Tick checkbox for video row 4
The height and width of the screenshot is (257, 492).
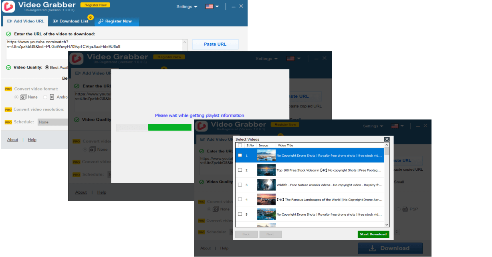click(x=240, y=199)
